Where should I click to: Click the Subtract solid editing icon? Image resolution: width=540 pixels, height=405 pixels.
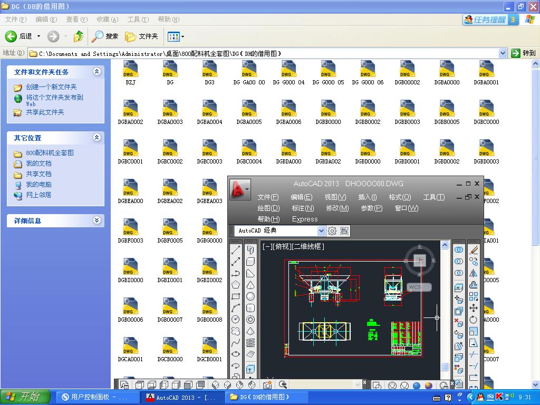coord(459,262)
